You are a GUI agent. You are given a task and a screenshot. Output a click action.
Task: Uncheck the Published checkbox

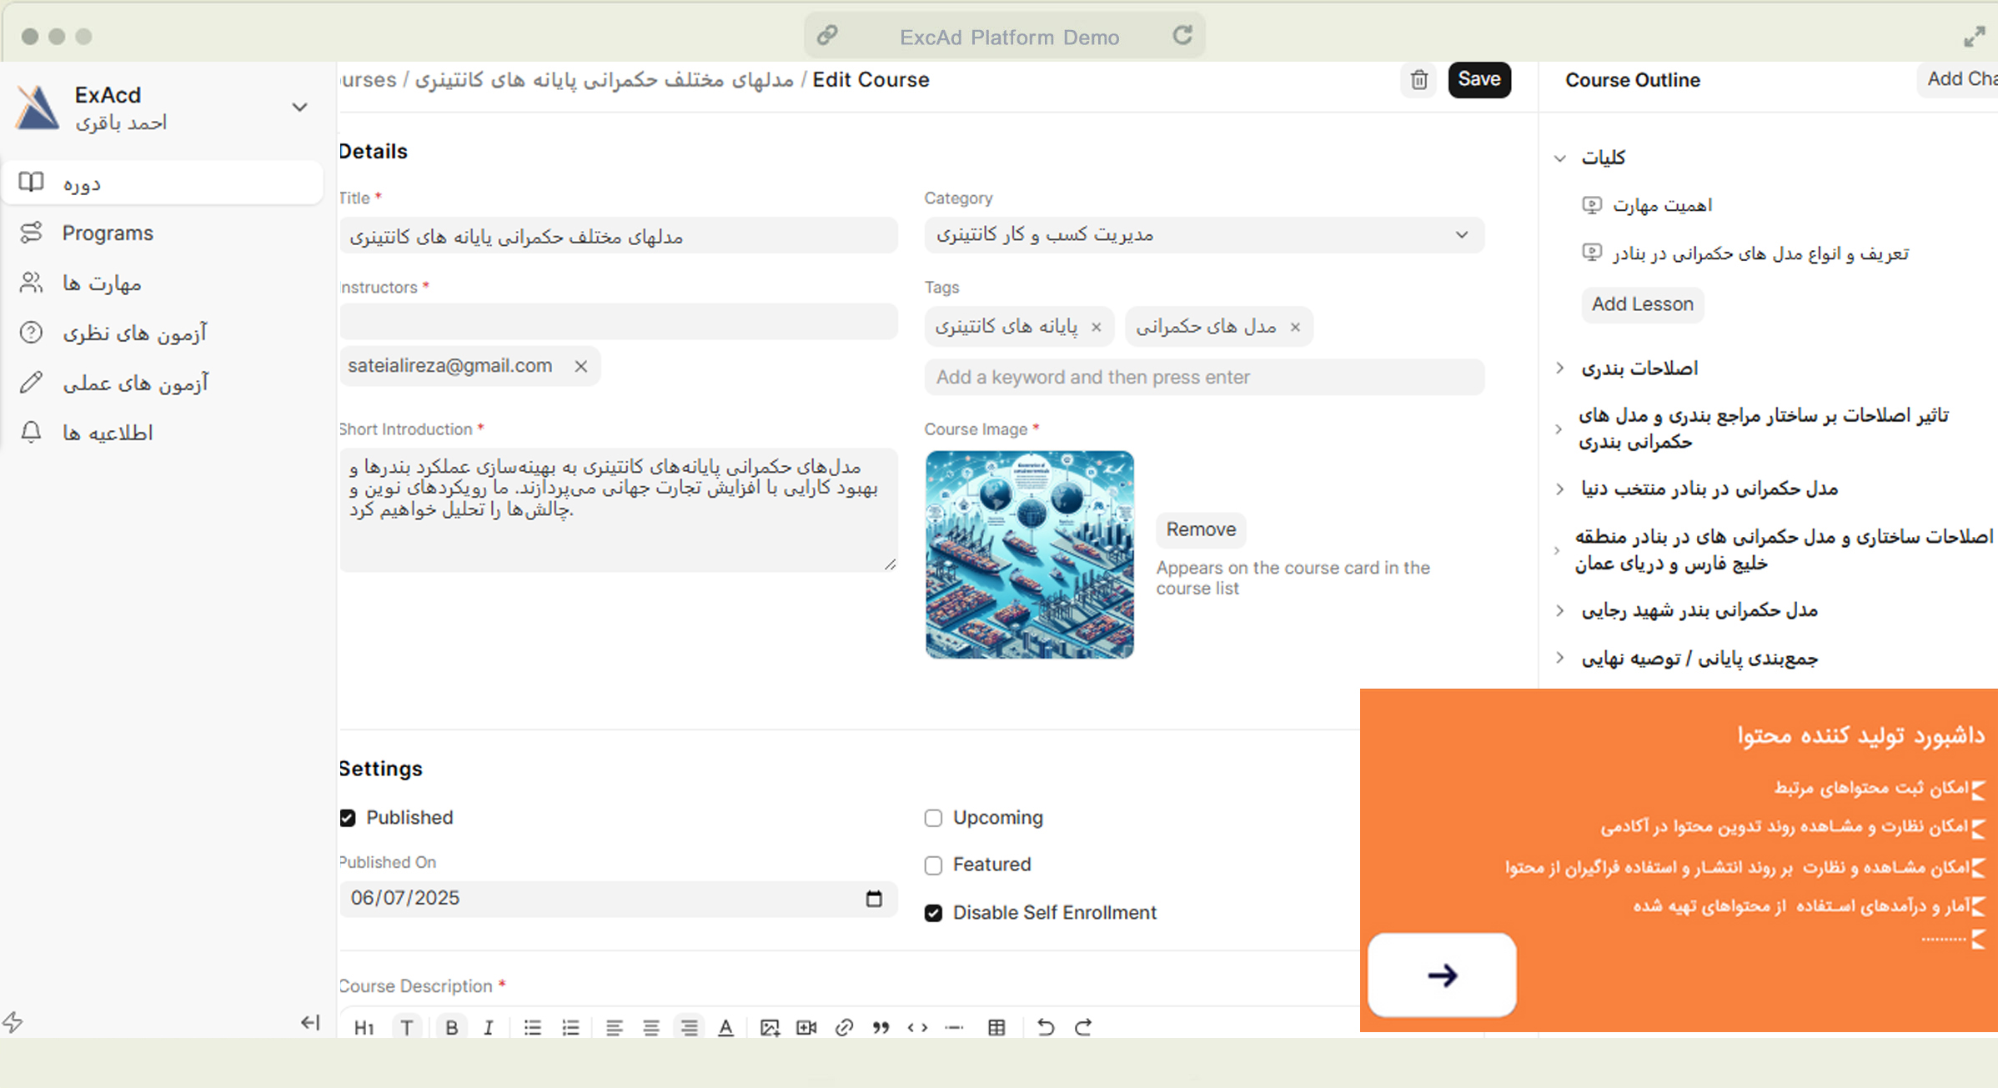(349, 818)
